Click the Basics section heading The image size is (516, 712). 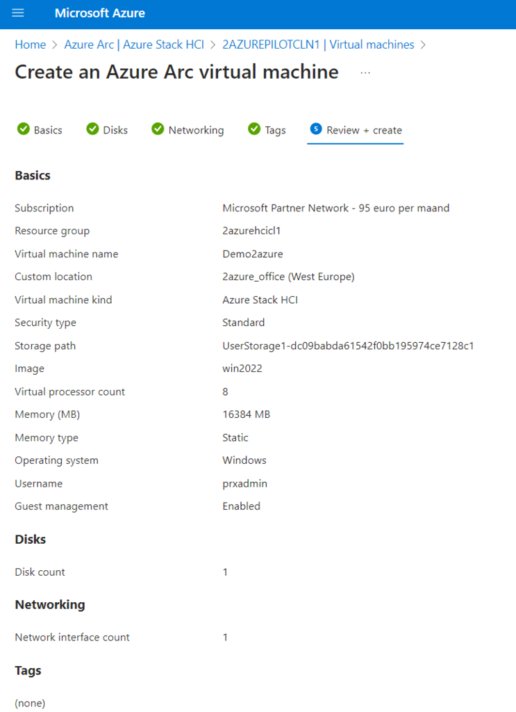click(33, 175)
